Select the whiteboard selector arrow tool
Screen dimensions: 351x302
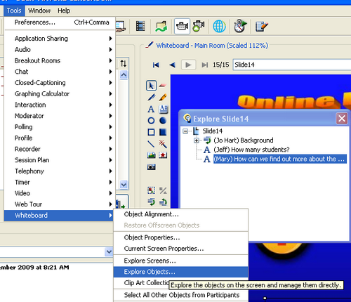[x=151, y=86]
